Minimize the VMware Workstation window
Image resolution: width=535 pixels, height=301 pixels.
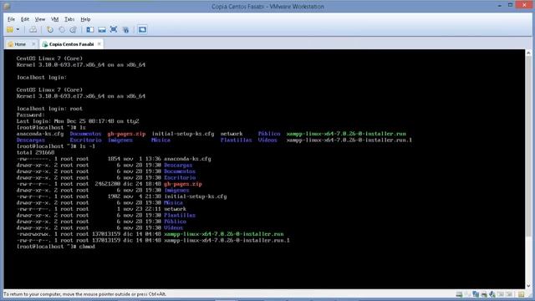500,6
